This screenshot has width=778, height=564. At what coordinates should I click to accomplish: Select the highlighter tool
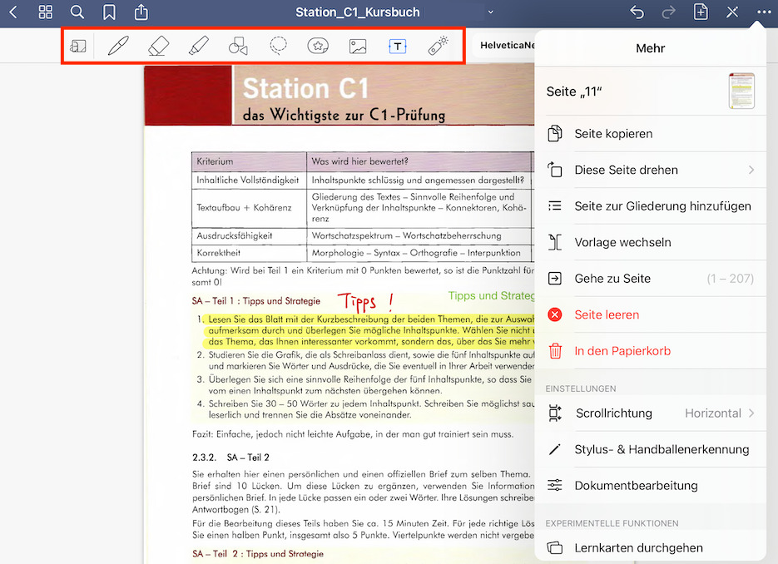pos(197,46)
